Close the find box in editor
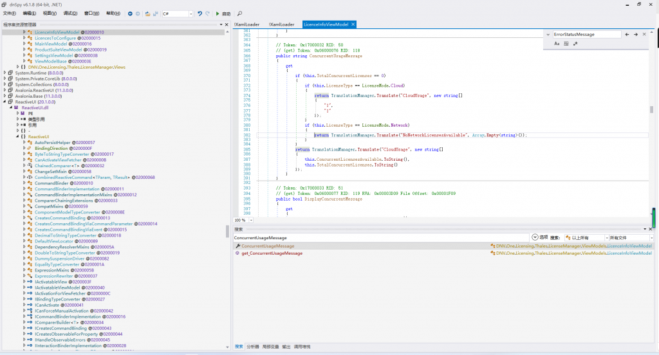659x355 pixels. 645,34
